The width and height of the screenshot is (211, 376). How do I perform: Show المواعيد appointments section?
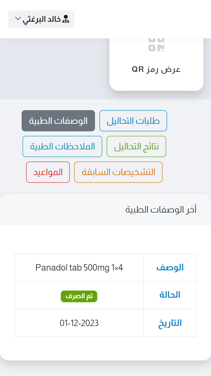pos(48,172)
